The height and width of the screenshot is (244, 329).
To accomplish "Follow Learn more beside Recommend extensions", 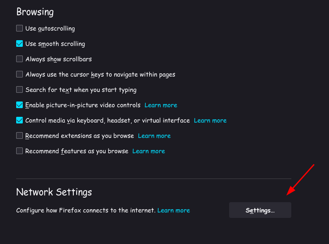I will pyautogui.click(x=154, y=136).
